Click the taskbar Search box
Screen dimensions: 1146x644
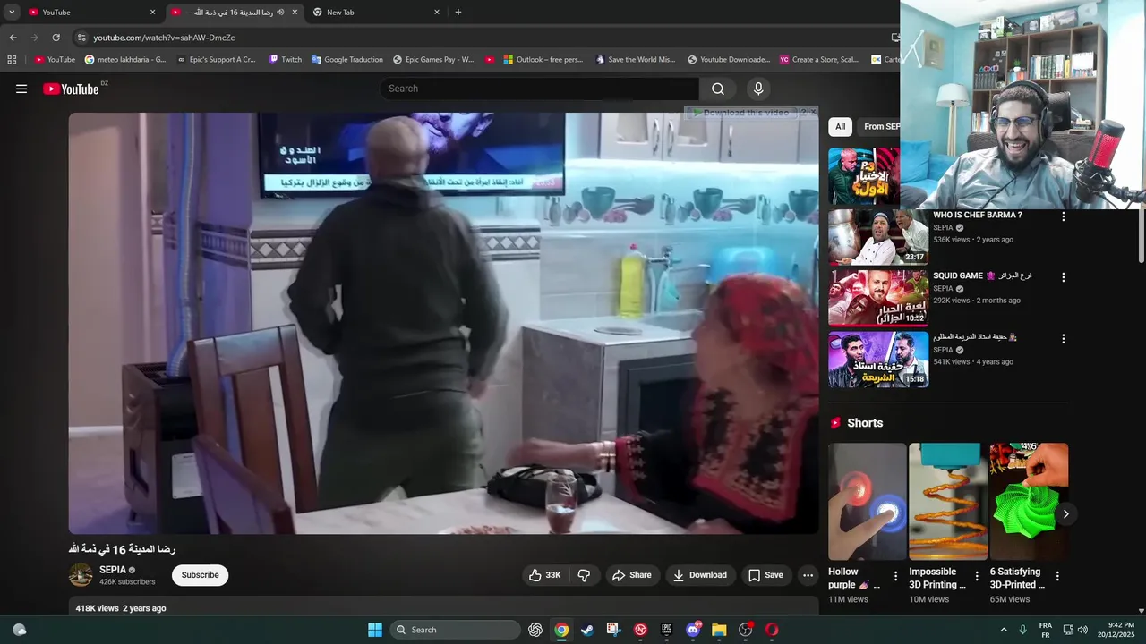(x=455, y=630)
